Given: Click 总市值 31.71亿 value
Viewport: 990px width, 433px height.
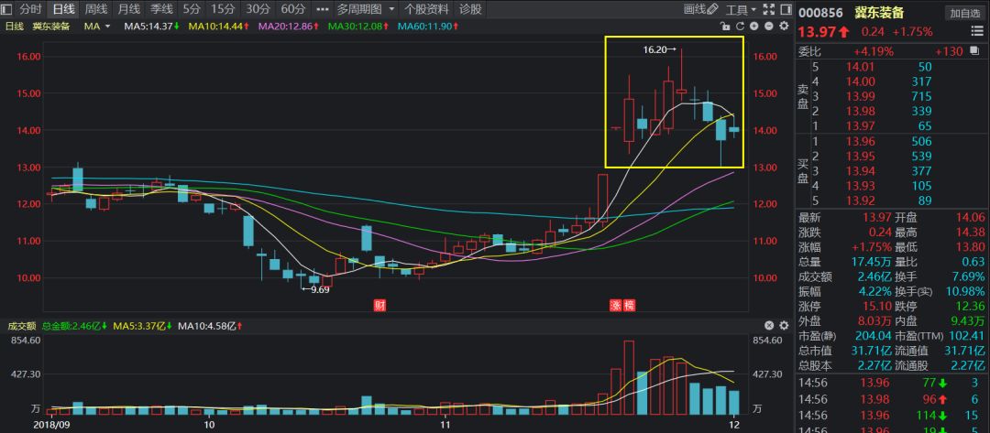Looking at the screenshot, I should pos(874,351).
